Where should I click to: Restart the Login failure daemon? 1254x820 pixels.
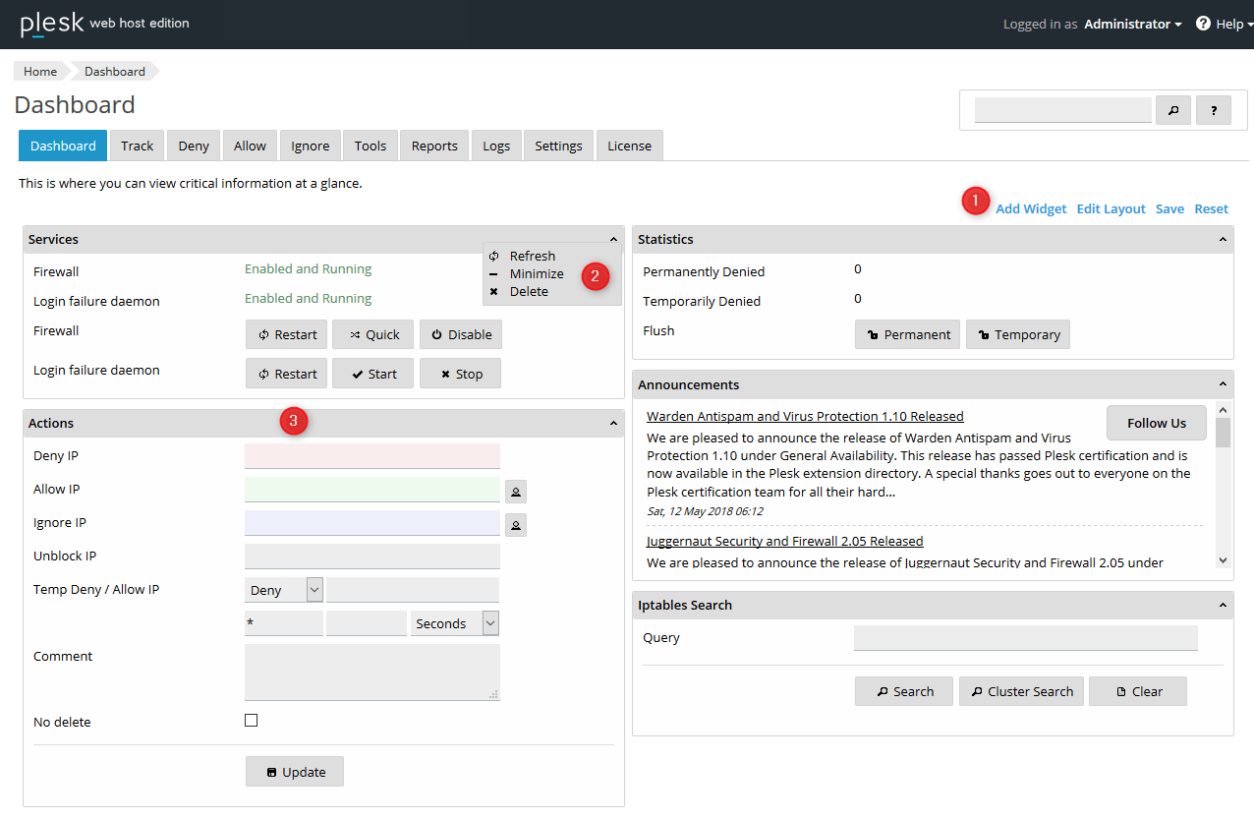click(286, 374)
